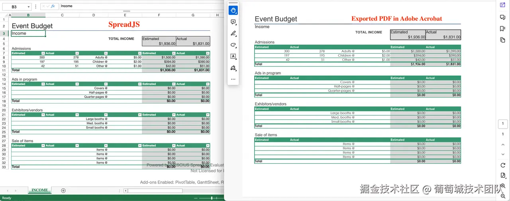Open Ads in program first Actual filter

77,84
